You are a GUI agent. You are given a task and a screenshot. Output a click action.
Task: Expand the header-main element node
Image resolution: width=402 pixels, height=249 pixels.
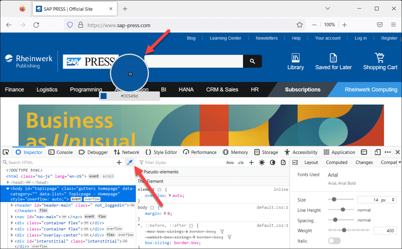(12, 205)
